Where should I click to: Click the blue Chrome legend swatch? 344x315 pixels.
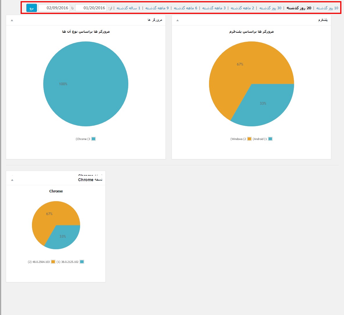pos(93,139)
